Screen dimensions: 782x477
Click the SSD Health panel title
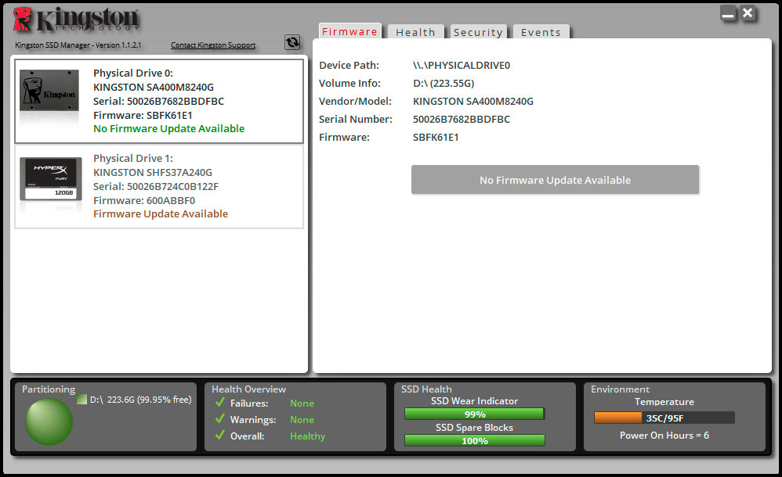click(x=426, y=389)
